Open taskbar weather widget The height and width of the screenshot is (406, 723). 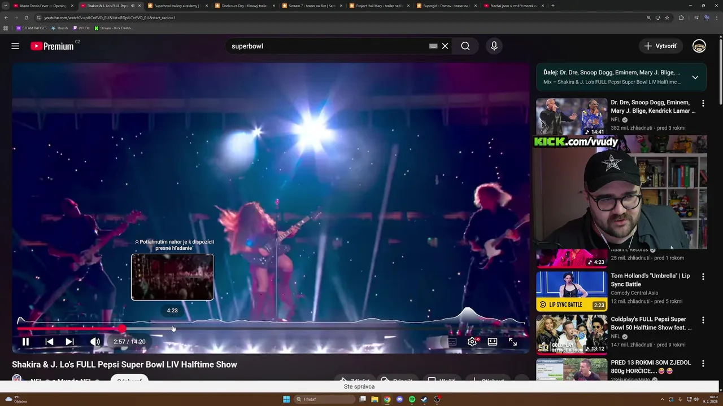click(x=16, y=399)
